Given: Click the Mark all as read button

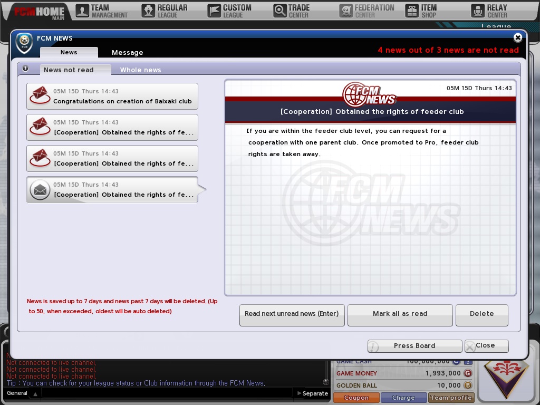Looking at the screenshot, I should [x=400, y=313].
